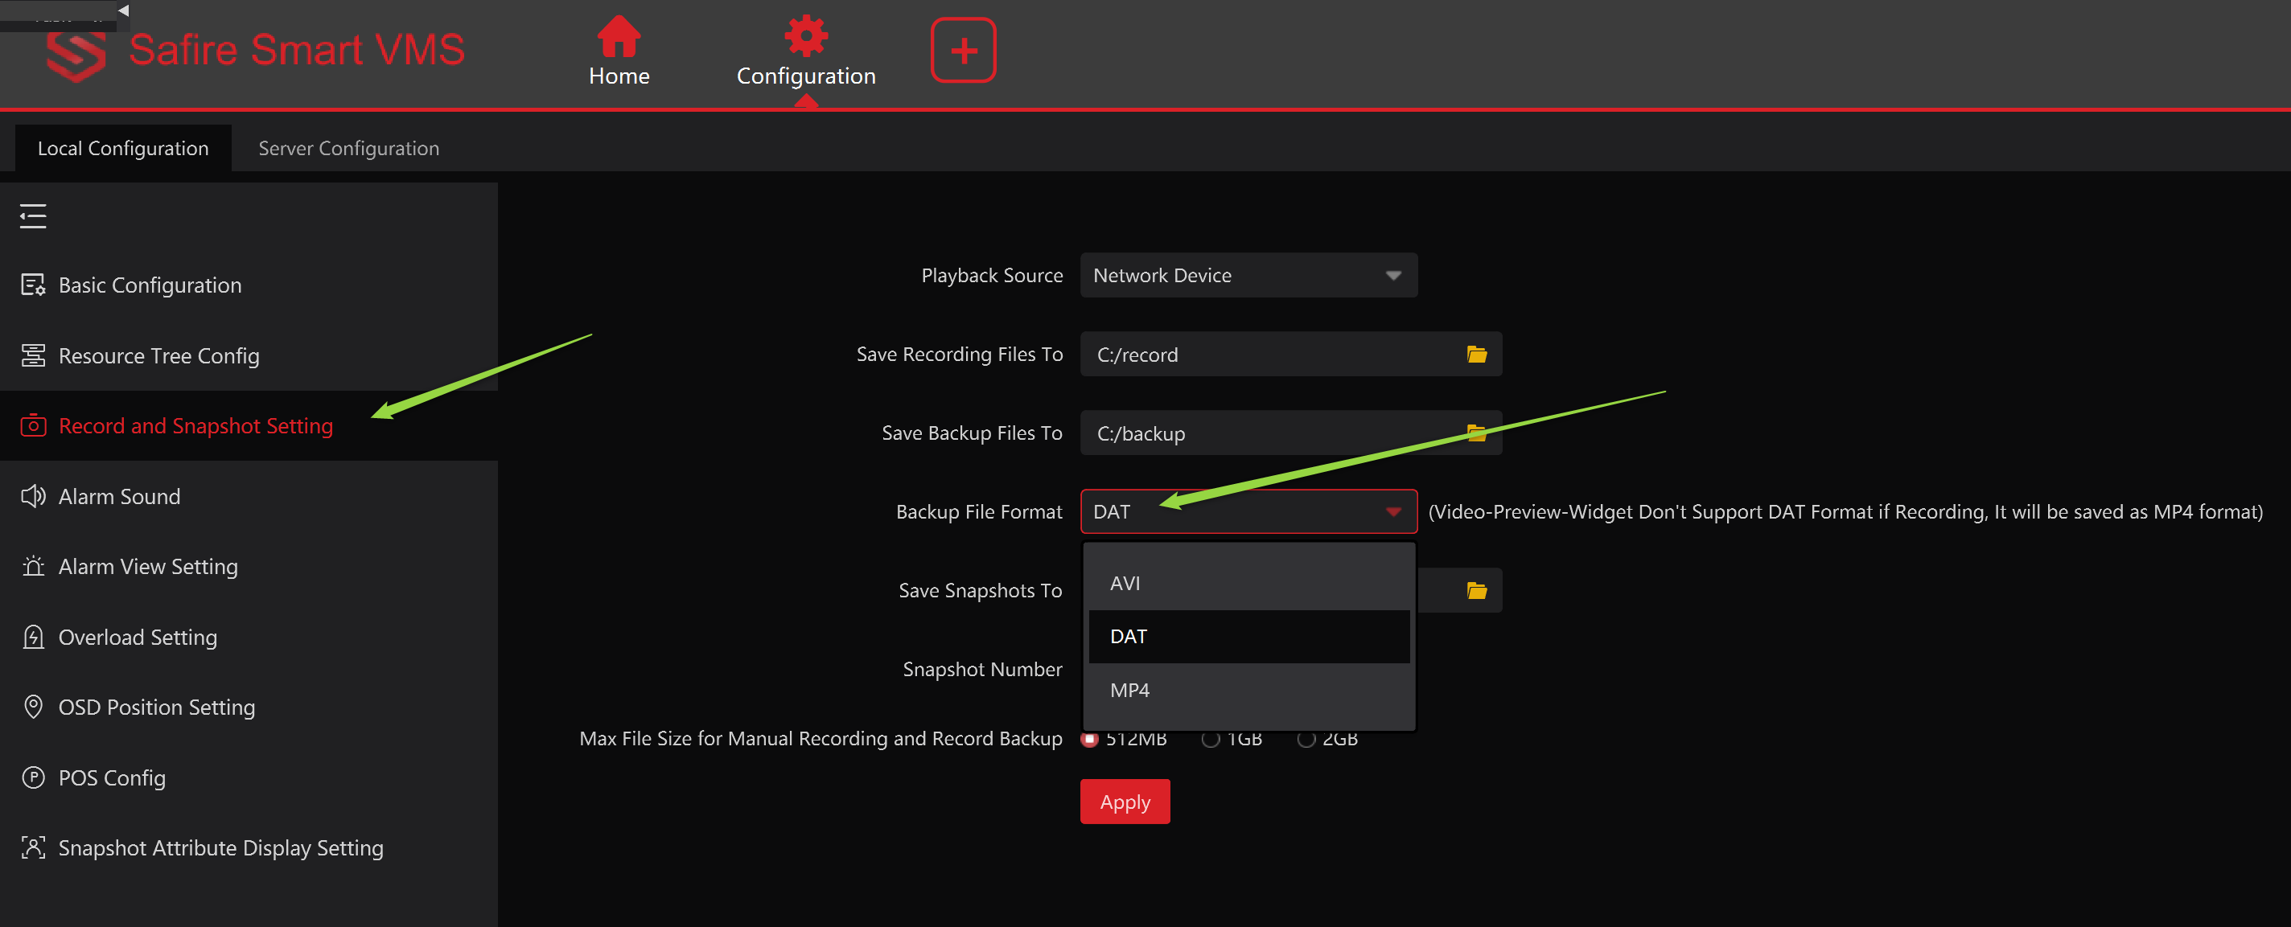Image resolution: width=2291 pixels, height=927 pixels.
Task: Open the Configuration gear icon
Action: tap(806, 35)
